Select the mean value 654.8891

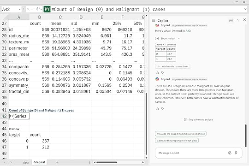pos(60,54)
